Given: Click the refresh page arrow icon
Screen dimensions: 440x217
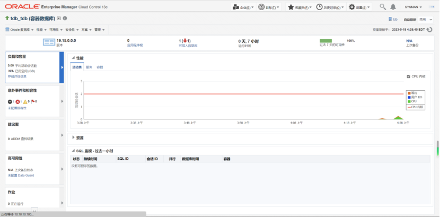Looking at the screenshot, I should (429, 30).
